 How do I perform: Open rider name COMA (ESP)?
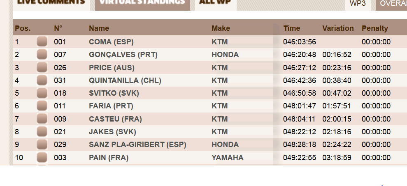111,42
